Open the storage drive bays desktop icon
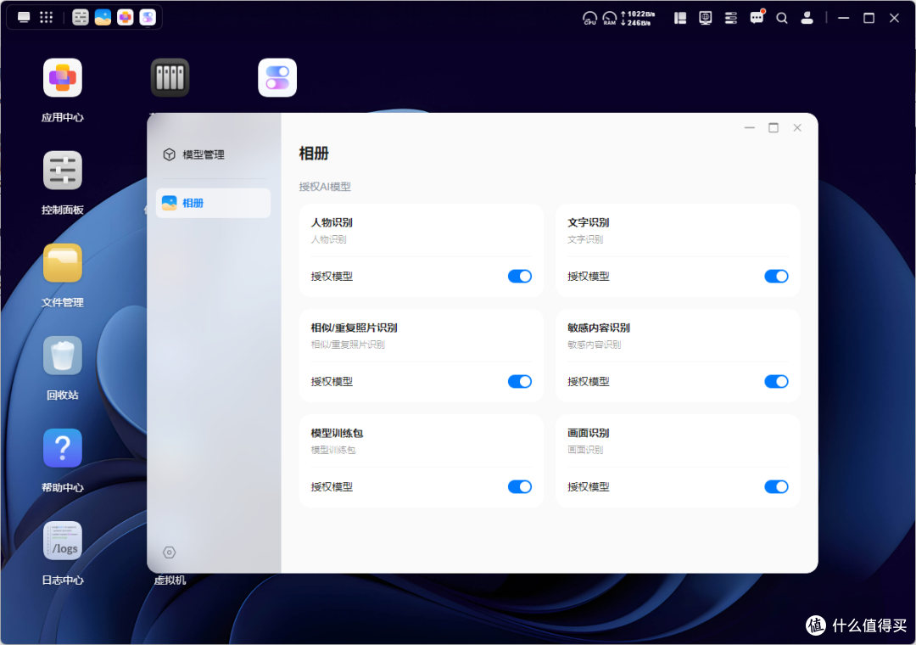Image resolution: width=916 pixels, height=645 pixels. tap(170, 78)
